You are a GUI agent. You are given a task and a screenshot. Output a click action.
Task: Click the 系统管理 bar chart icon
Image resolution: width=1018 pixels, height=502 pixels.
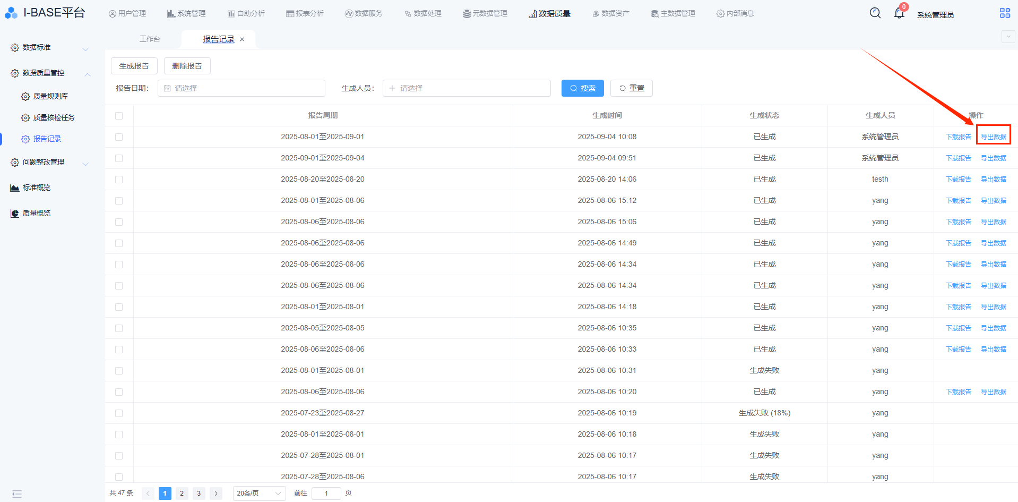click(171, 14)
